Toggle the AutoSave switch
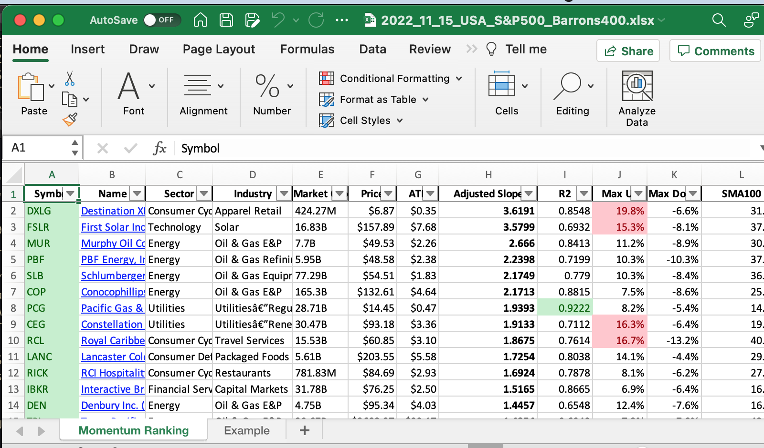The width and height of the screenshot is (764, 448). point(161,20)
